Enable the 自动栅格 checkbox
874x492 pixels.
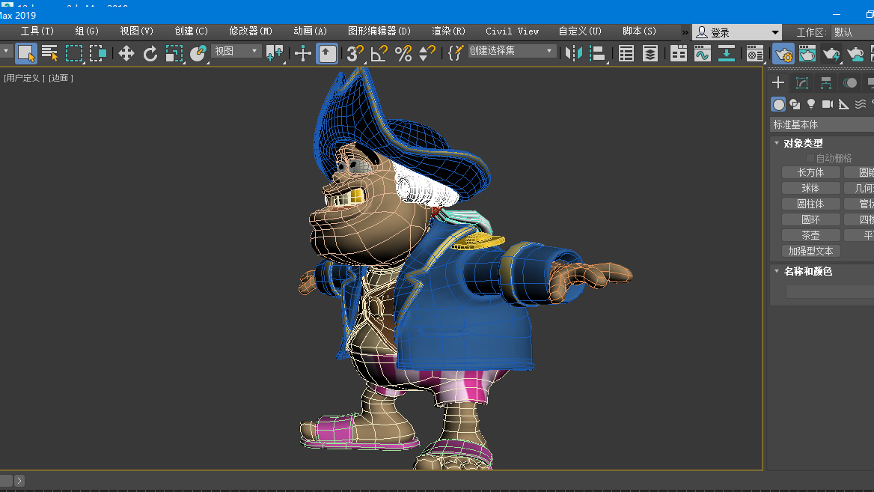(x=810, y=158)
